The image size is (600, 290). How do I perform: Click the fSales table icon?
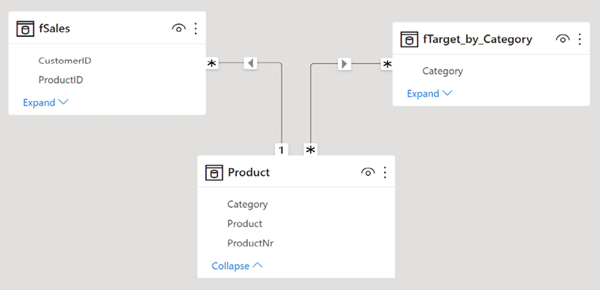pos(26,28)
